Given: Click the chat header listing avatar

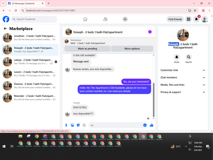Looking at the screenshot, I should (69, 32).
